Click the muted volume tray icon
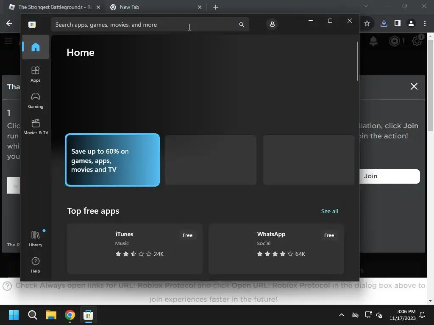 pyautogui.click(x=379, y=315)
